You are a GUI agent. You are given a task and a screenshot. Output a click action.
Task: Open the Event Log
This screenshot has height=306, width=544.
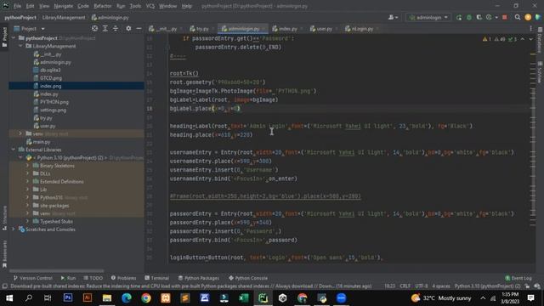518,278
